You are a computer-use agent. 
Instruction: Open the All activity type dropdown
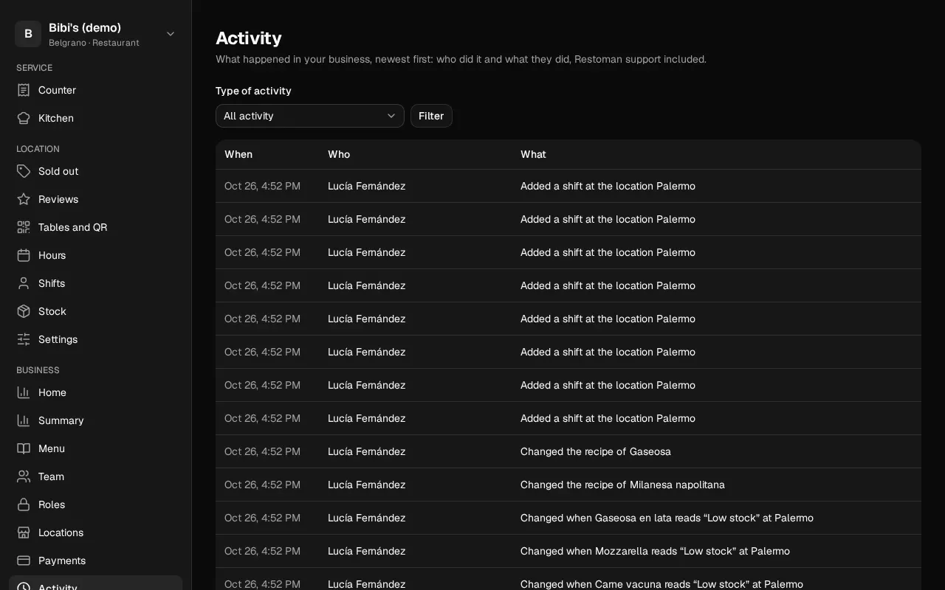310,116
